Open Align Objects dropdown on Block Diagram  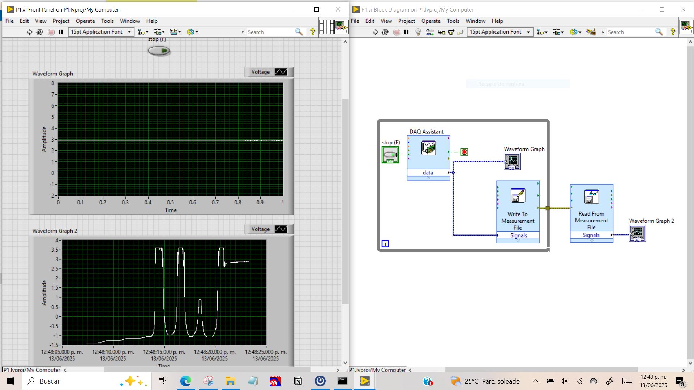tap(542, 32)
